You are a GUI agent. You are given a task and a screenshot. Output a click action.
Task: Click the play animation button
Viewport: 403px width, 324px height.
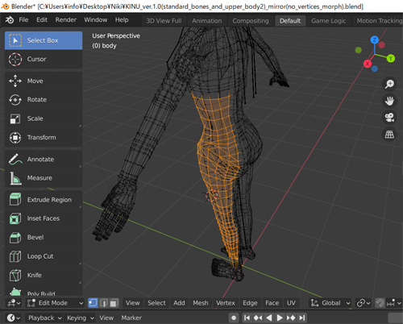(x=280, y=318)
